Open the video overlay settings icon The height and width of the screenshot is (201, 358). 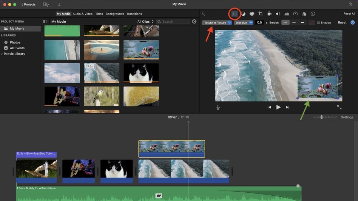(x=235, y=14)
